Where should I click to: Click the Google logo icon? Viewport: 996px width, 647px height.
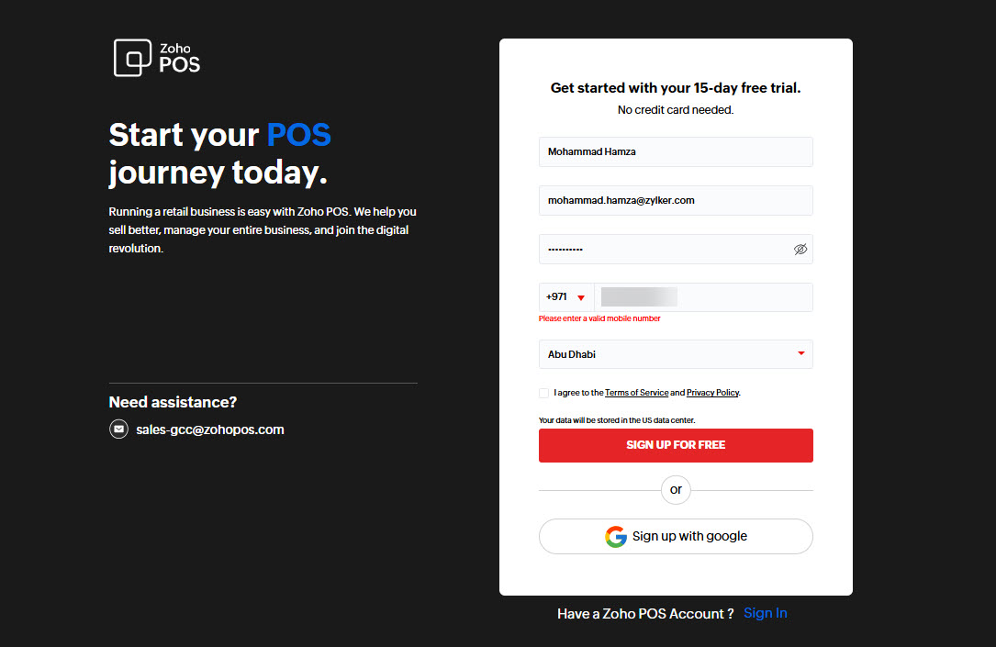pos(615,537)
